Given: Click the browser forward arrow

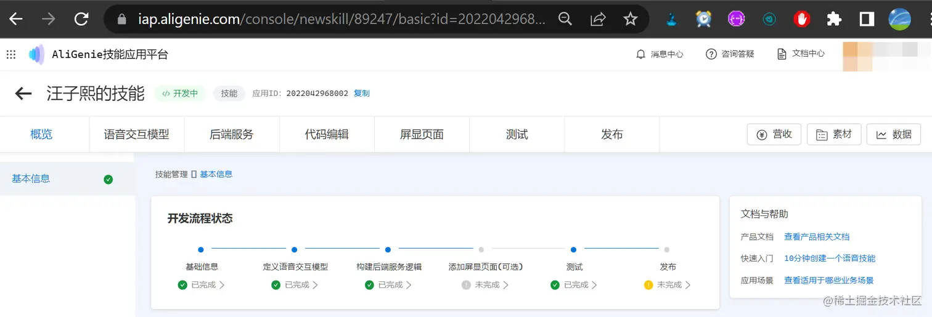Looking at the screenshot, I should [48, 19].
